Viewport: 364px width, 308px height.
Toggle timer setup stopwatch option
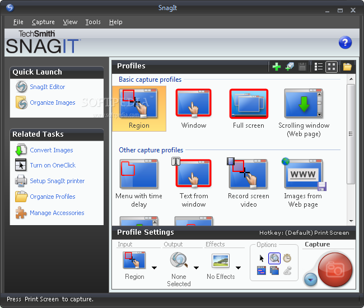tap(287, 258)
